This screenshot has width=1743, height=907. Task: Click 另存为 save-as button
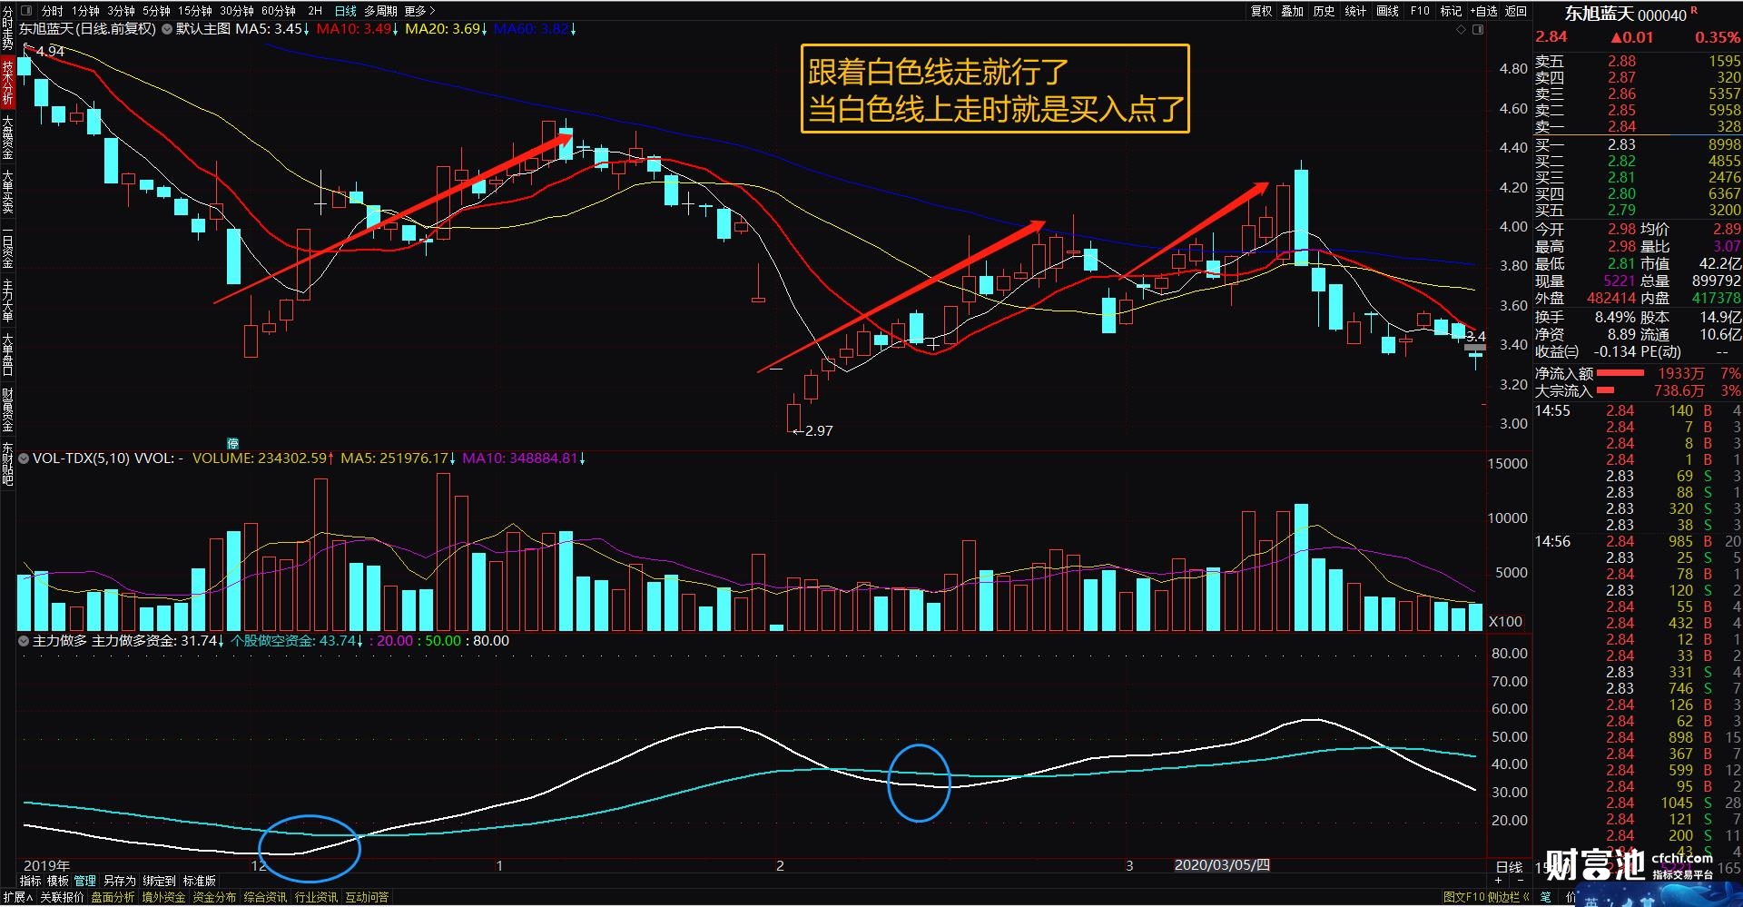[x=119, y=881]
